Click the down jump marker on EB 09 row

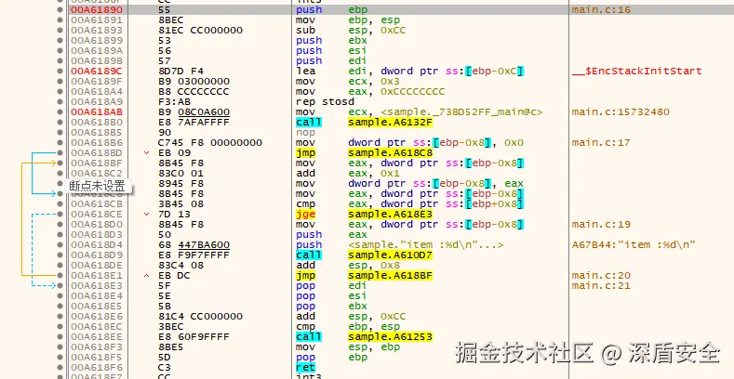[x=146, y=153]
